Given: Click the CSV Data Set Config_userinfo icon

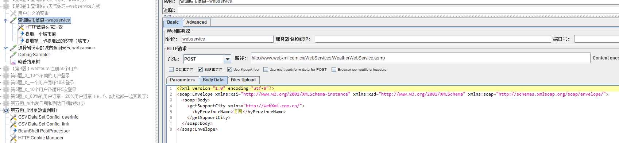Looking at the screenshot, I should [13, 117].
